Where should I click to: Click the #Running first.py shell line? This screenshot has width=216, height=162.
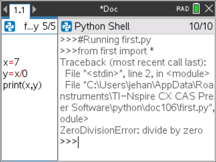tap(106, 40)
